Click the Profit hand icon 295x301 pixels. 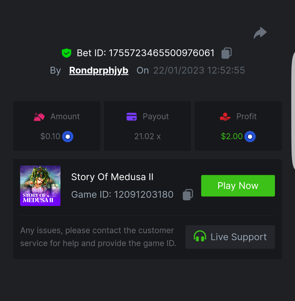click(225, 117)
